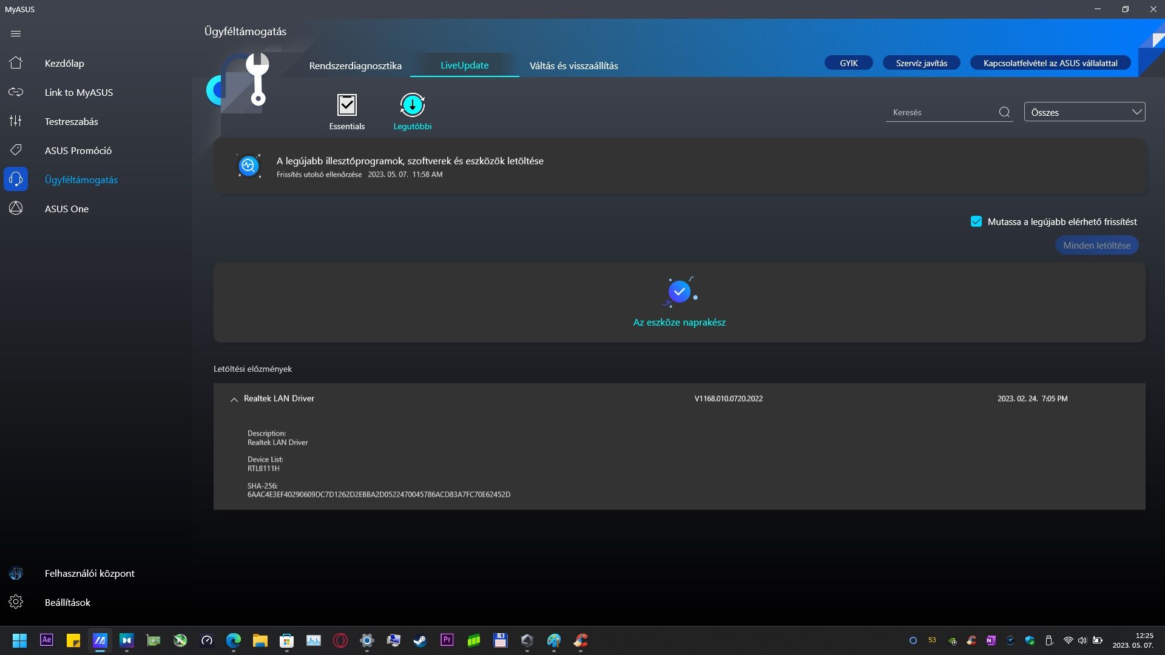Click the check for updates scan icon
The image size is (1165, 655).
[249, 166]
